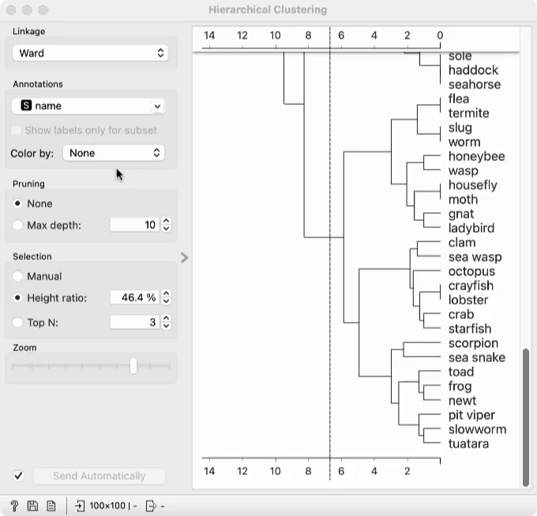The height and width of the screenshot is (516, 537).
Task: Click the honeybee label in the dendrogram
Action: point(476,156)
